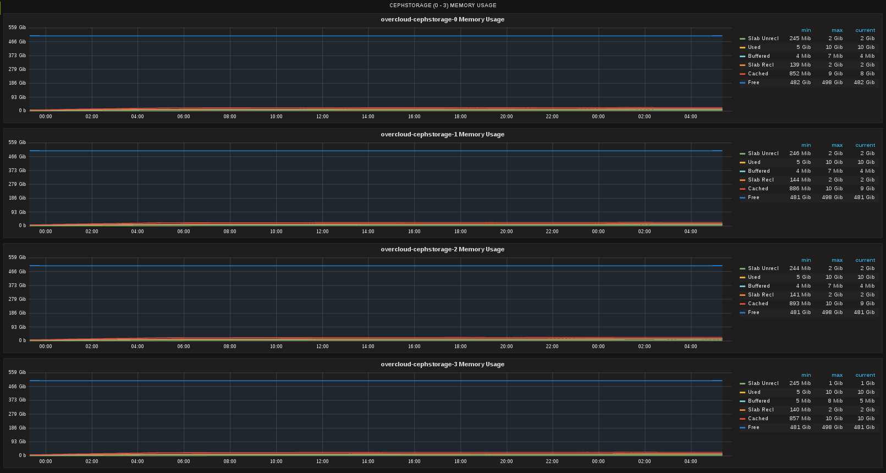This screenshot has height=473, width=886.
Task: Open the overcloud-cephstorage-0 Memory Usage panel menu
Action: [442, 19]
